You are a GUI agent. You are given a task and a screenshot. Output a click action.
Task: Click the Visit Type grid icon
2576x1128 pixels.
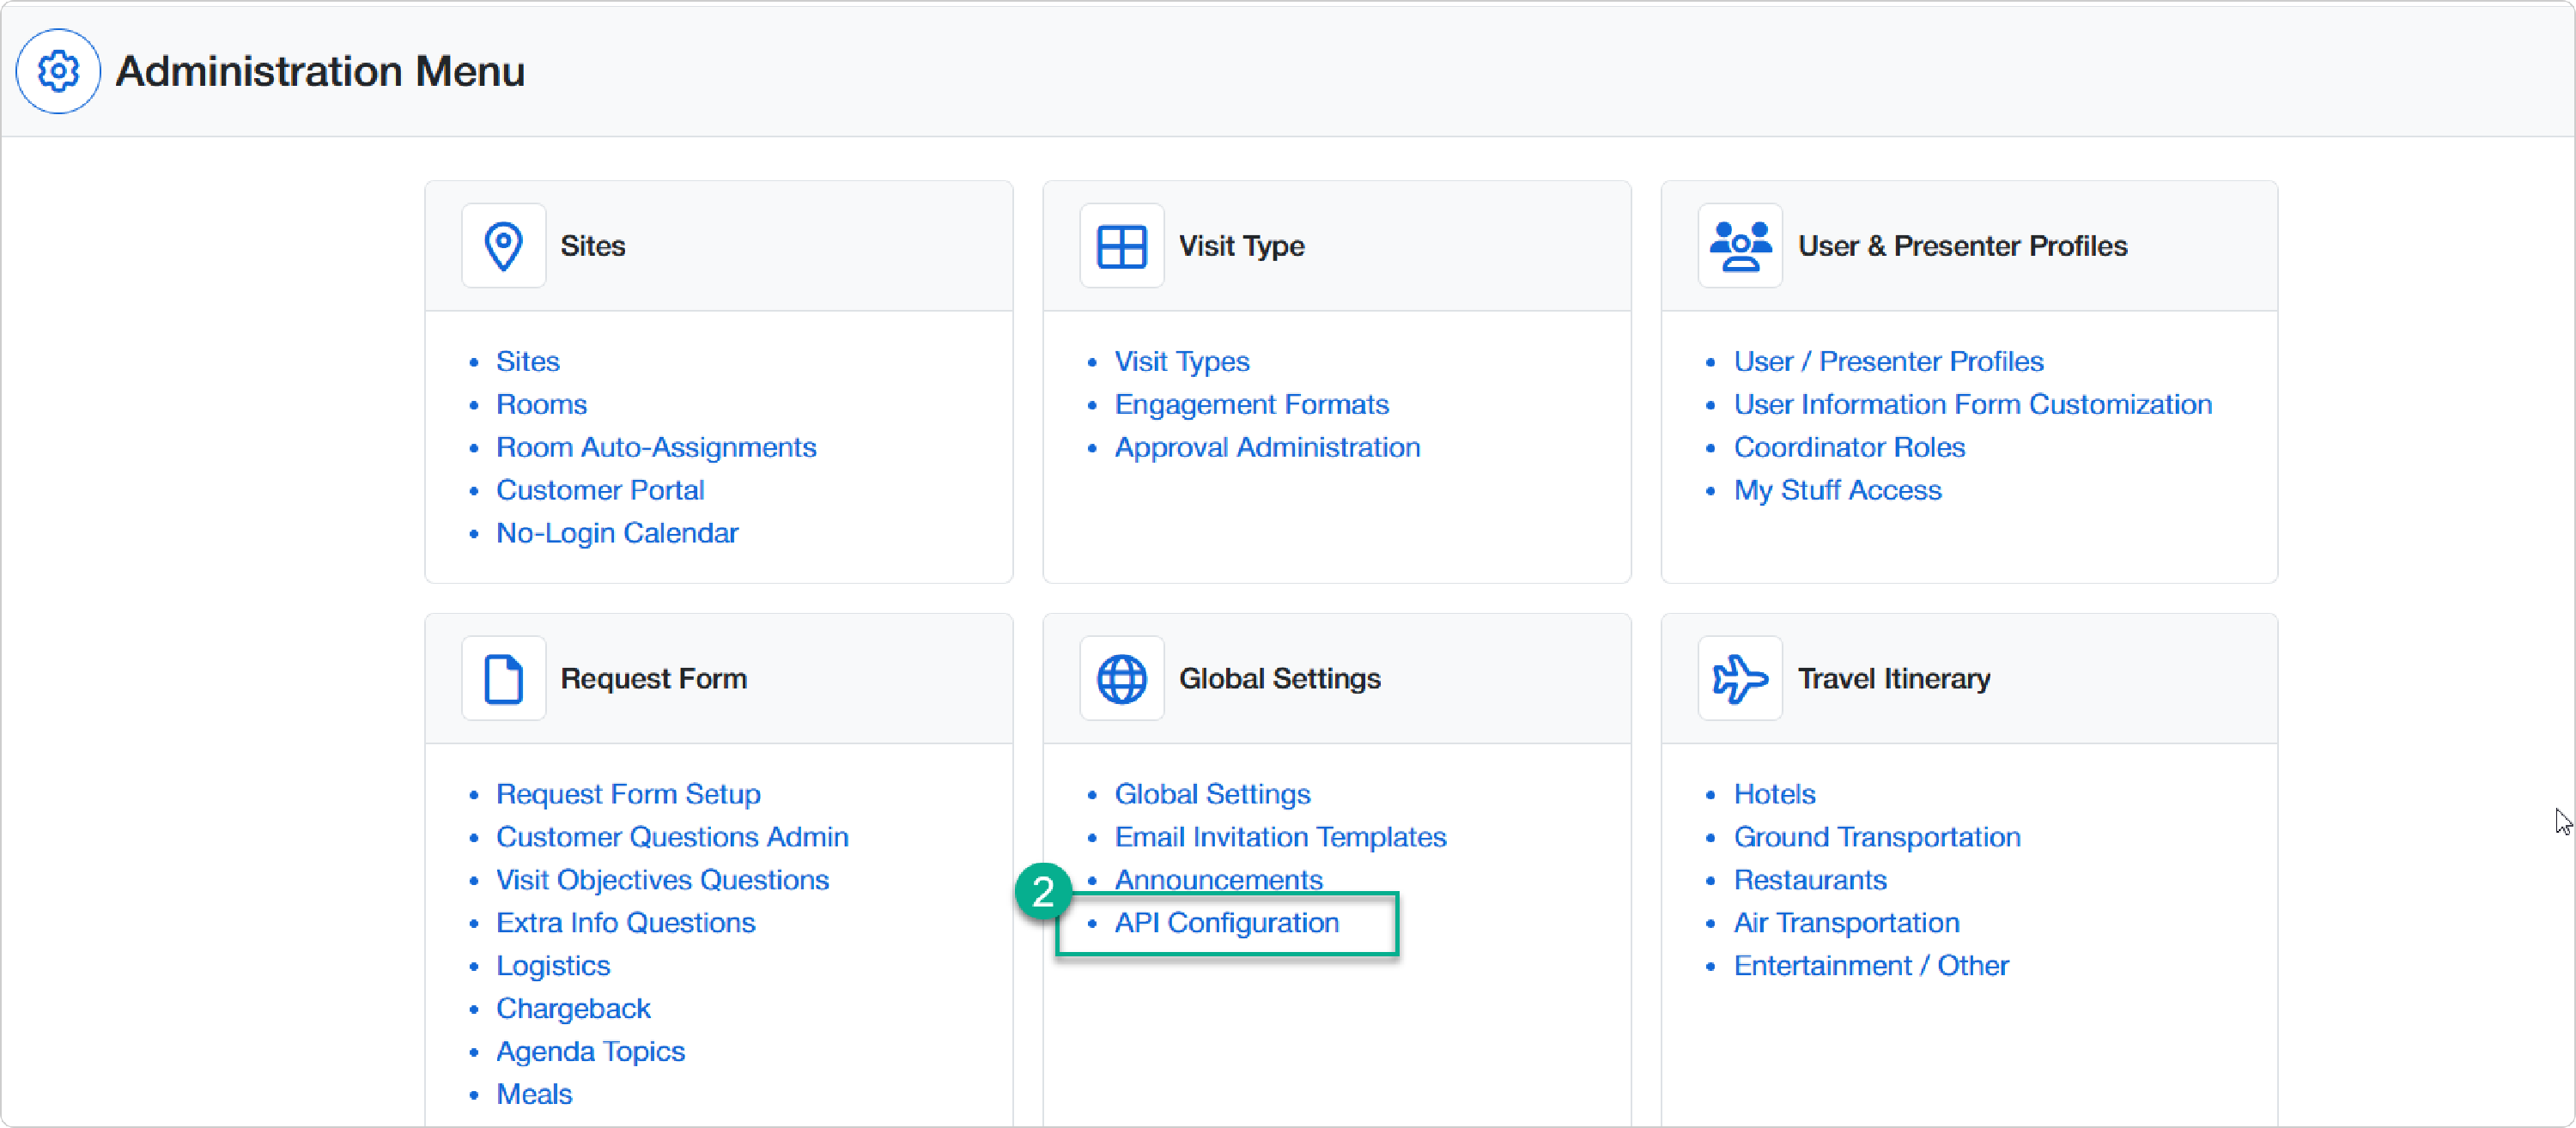pos(1121,246)
